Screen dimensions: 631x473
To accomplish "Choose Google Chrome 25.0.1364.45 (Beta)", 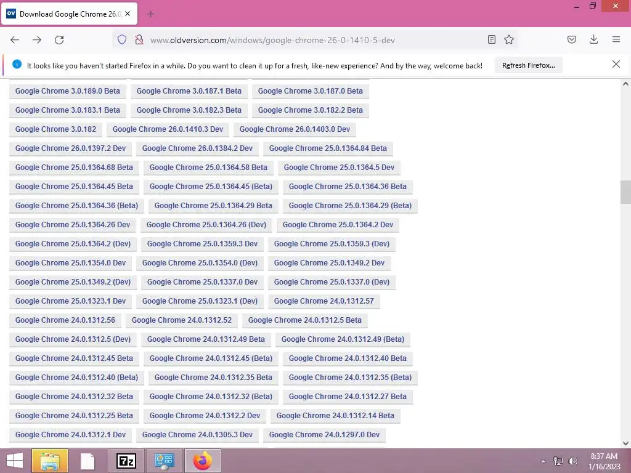I will [x=211, y=187].
